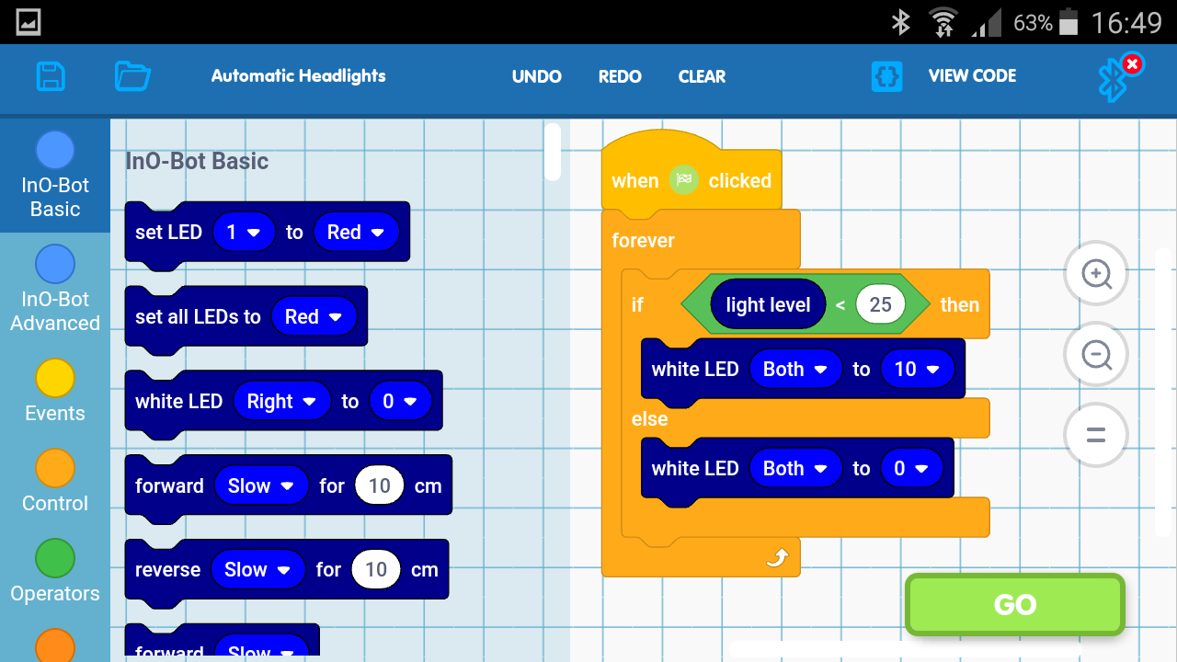Screen dimensions: 1177x662
Task: Open Both dropdown in the if-branch white LED block
Action: point(795,369)
